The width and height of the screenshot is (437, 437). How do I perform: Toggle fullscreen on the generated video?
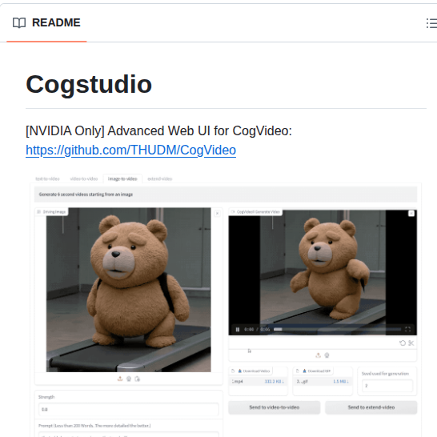click(407, 330)
